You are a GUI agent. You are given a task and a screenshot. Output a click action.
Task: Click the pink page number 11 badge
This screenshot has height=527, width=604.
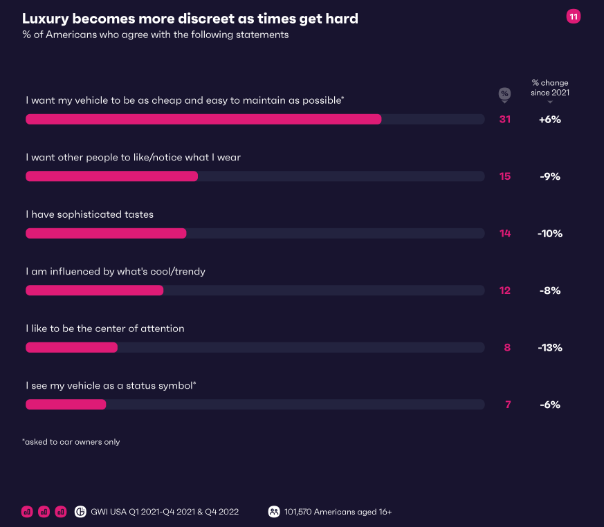point(573,17)
